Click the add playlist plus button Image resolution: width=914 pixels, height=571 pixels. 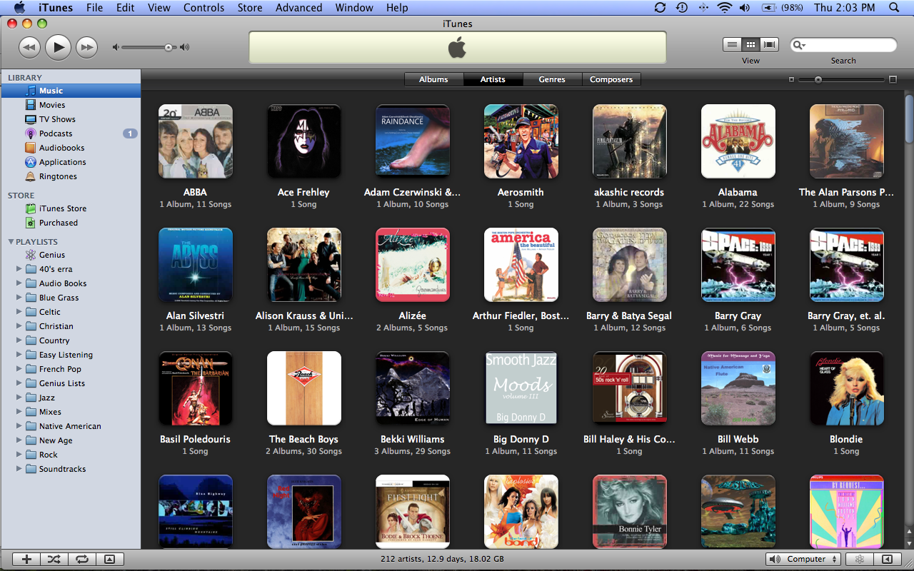(26, 560)
